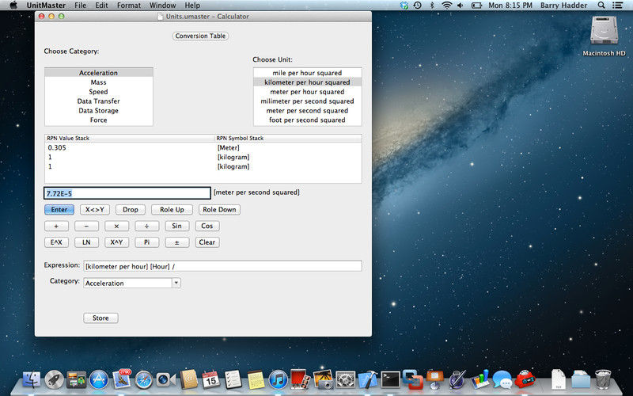Click the plus operator button
The height and width of the screenshot is (396, 633).
point(56,226)
